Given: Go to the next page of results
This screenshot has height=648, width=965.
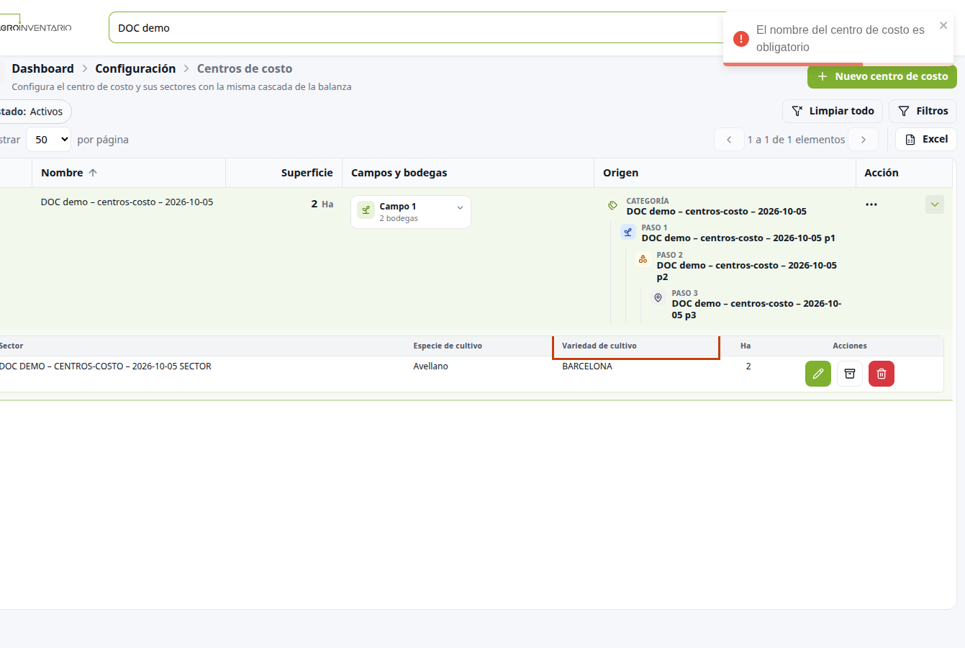Looking at the screenshot, I should point(864,140).
